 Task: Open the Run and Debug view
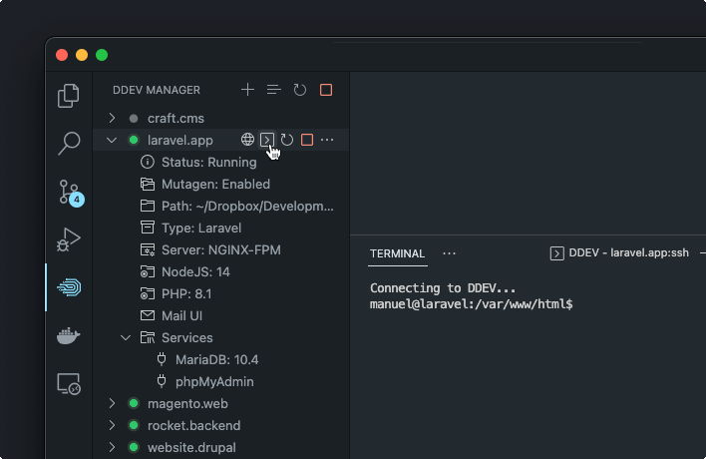coord(69,239)
